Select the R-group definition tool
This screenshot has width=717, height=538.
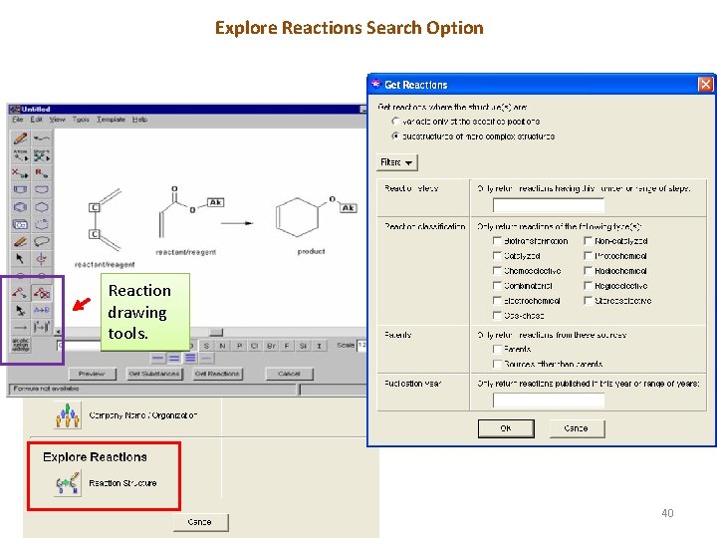(x=42, y=172)
